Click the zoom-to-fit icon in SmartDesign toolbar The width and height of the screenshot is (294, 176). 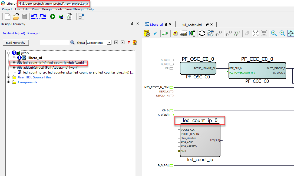point(255,33)
